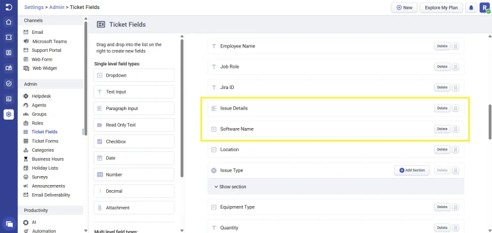Image resolution: width=492 pixels, height=233 pixels.
Task: Click Add Section on Issue Type
Action: (x=412, y=170)
